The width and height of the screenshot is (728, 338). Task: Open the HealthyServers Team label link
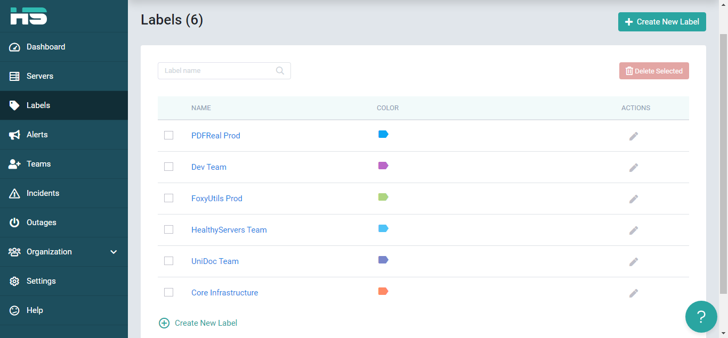(229, 230)
